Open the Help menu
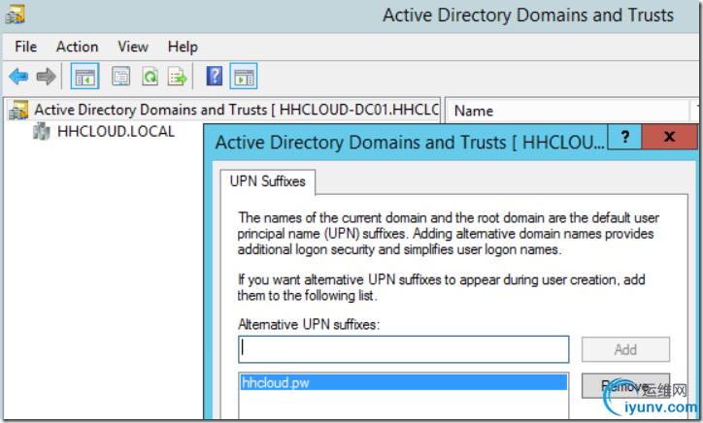 point(183,47)
